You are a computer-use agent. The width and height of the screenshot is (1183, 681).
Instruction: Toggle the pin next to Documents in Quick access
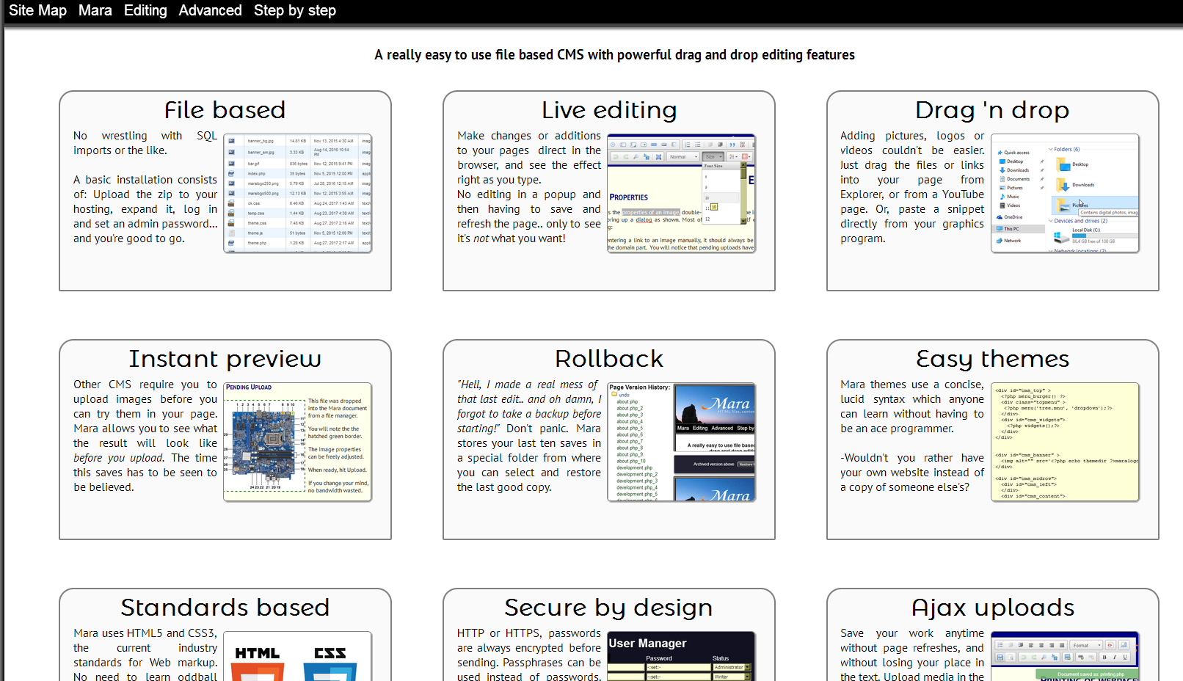pos(1041,179)
